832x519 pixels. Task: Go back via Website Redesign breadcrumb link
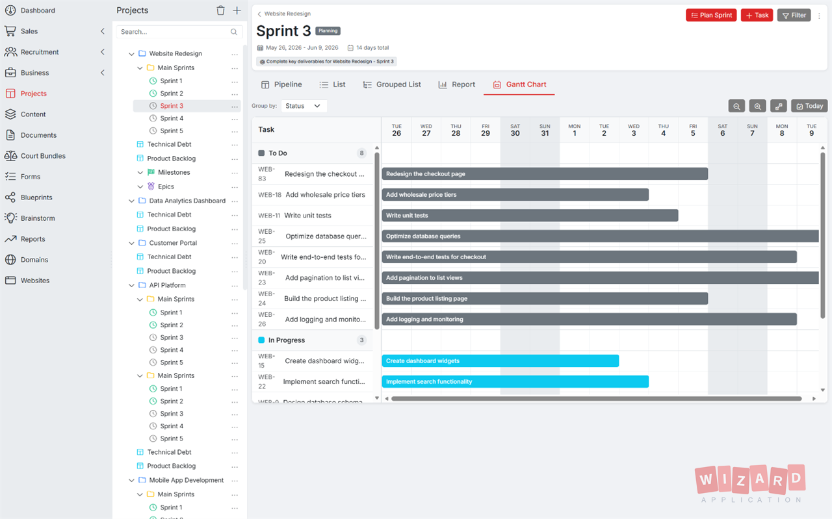(284, 14)
